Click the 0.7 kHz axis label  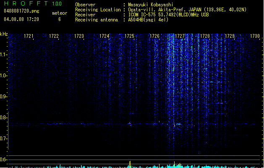(3, 139)
